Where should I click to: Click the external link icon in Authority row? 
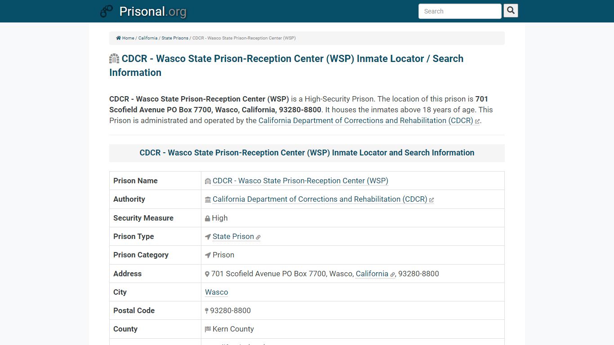[x=431, y=200]
